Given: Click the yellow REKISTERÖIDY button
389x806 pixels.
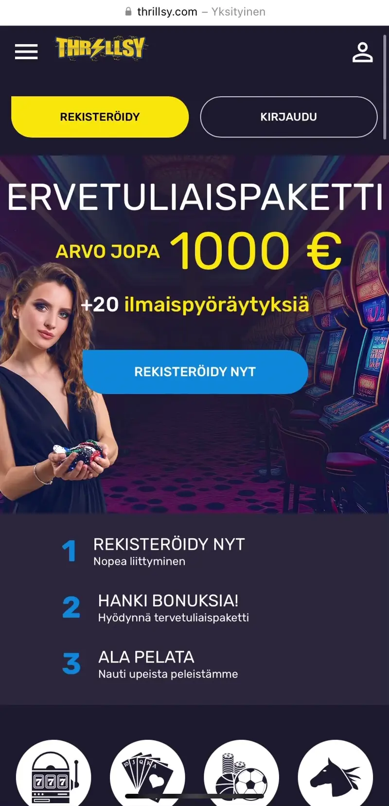Looking at the screenshot, I should (x=100, y=117).
